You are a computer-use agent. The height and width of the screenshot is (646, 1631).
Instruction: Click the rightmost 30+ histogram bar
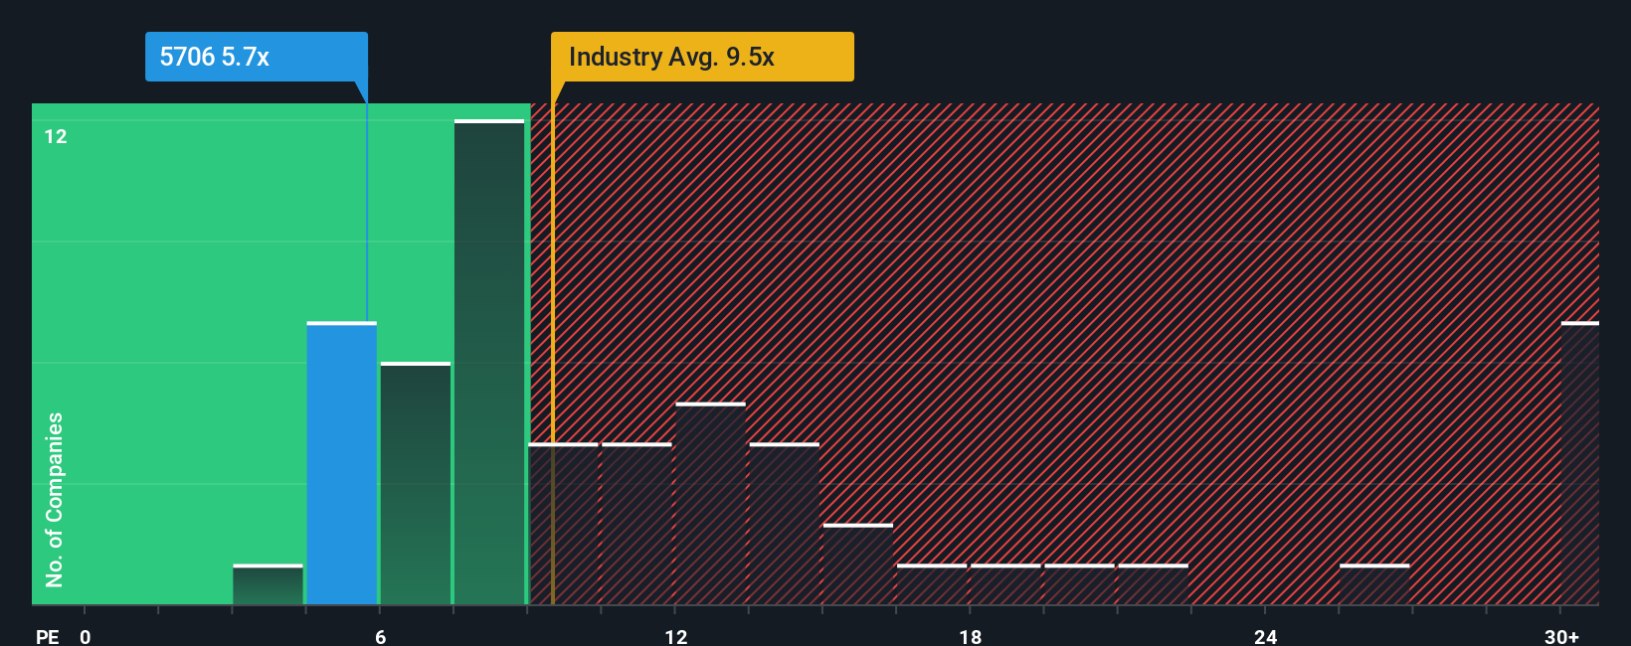click(1580, 463)
